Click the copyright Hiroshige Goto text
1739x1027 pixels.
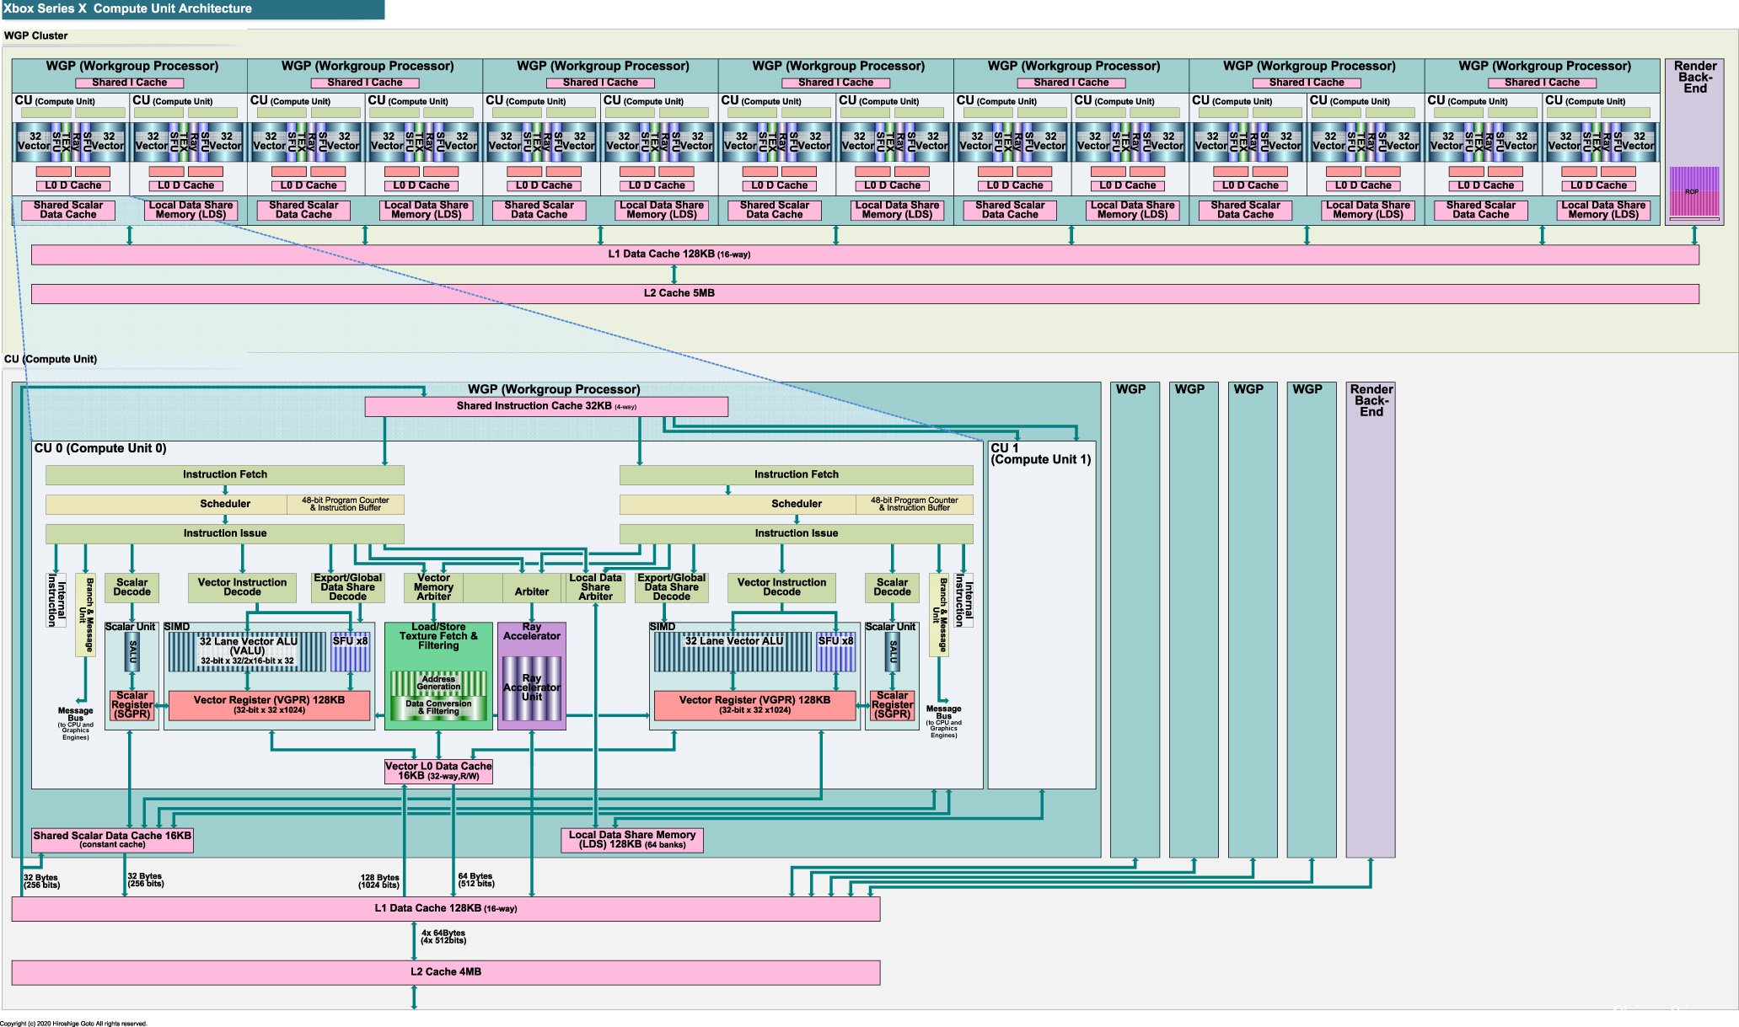73,1024
